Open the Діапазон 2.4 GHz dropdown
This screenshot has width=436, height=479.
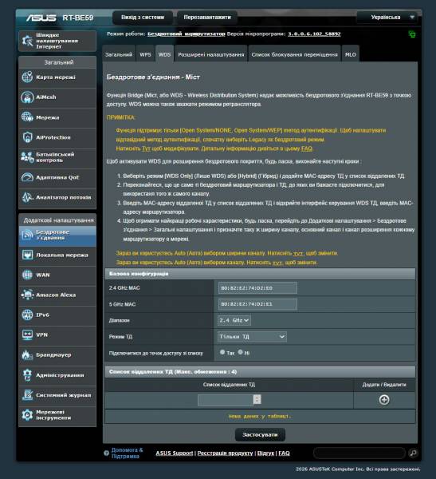[234, 320]
